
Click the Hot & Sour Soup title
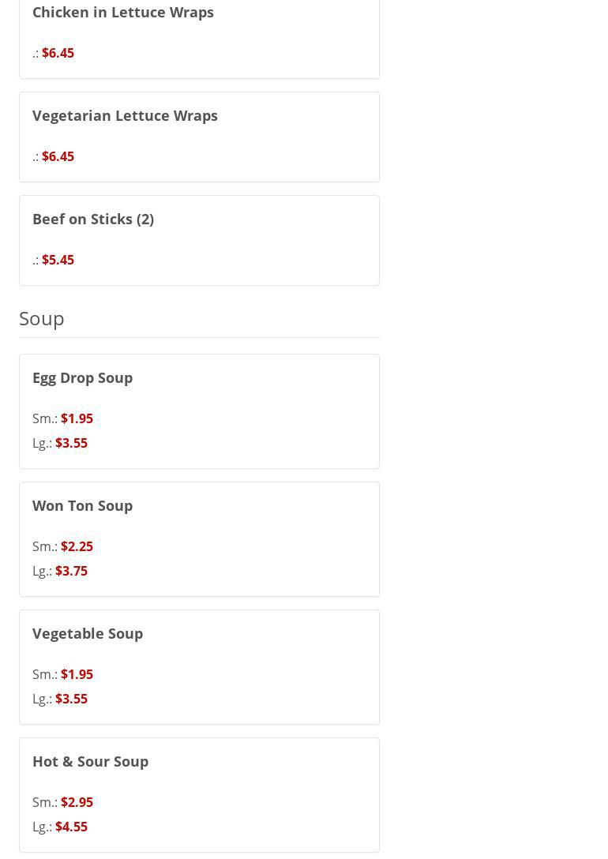coord(90,761)
